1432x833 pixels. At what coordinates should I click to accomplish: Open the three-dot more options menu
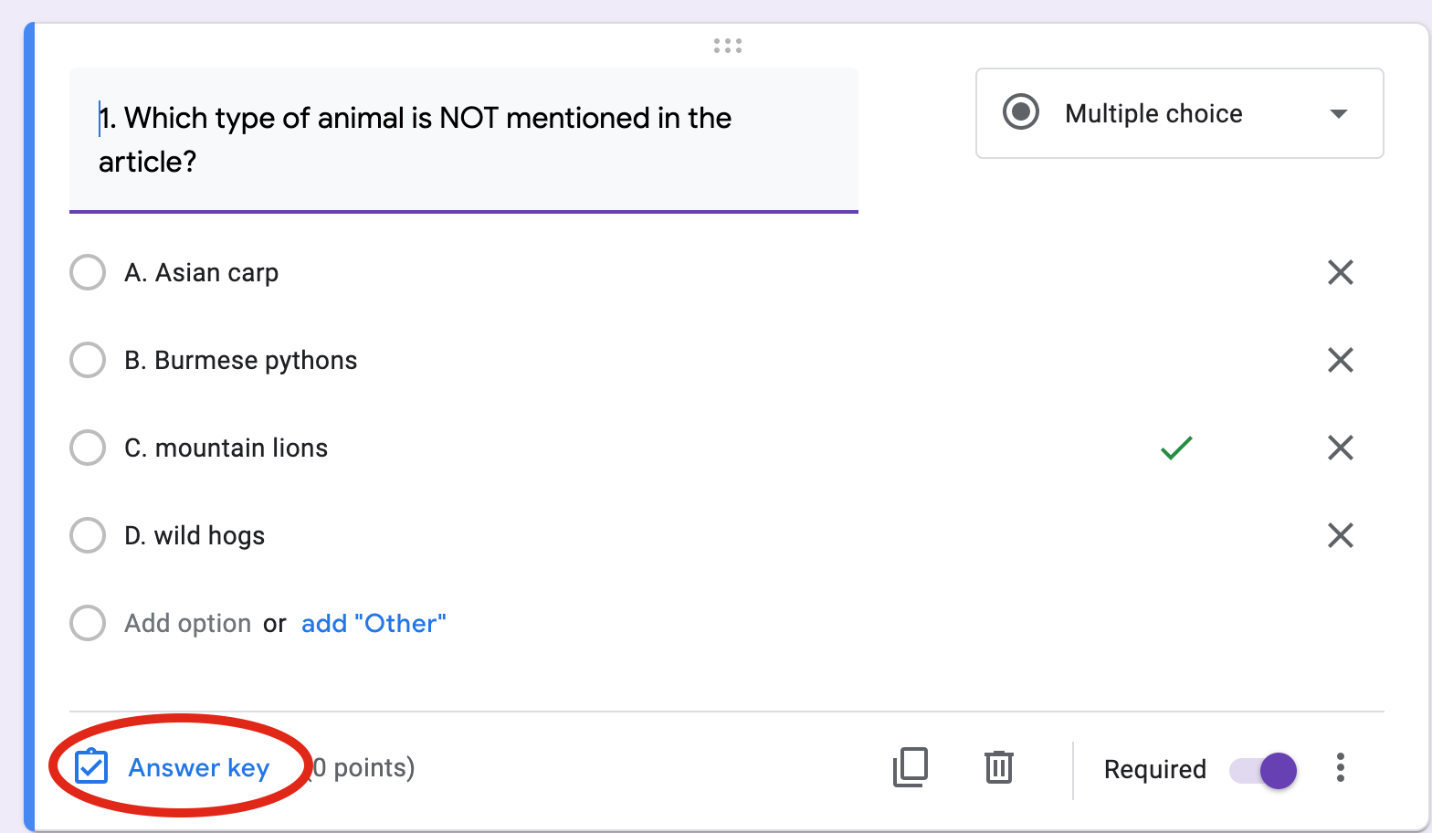tap(1340, 767)
